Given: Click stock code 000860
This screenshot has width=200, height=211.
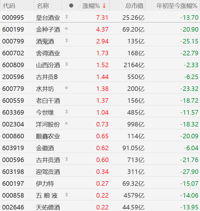Looking at the screenshot, I should pyautogui.click(x=13, y=136).
